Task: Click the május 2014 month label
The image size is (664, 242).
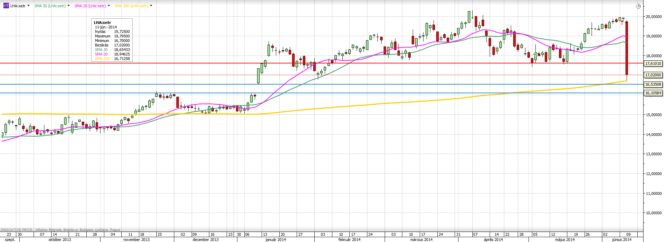Action: pyautogui.click(x=565, y=240)
